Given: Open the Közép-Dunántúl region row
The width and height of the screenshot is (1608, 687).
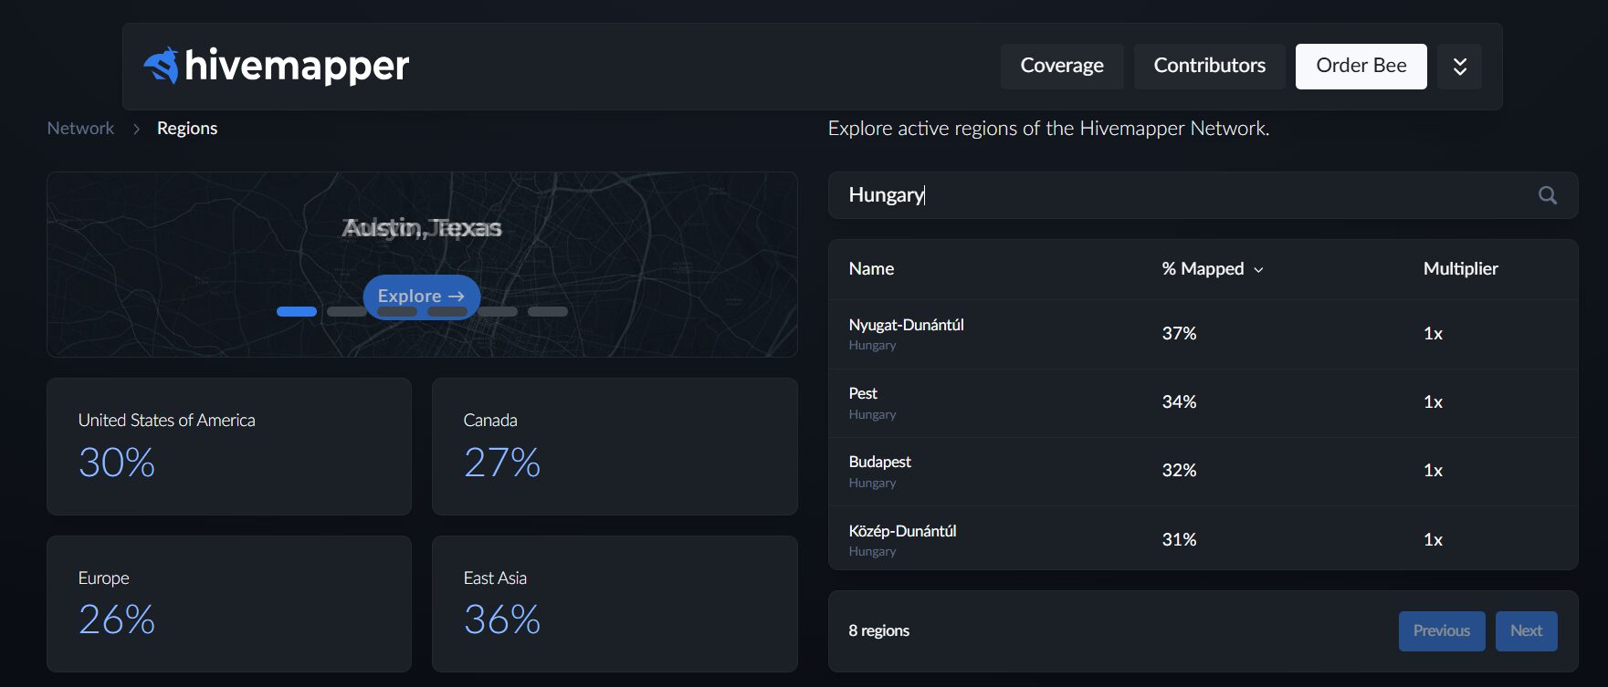Looking at the screenshot, I should [x=902, y=531].
